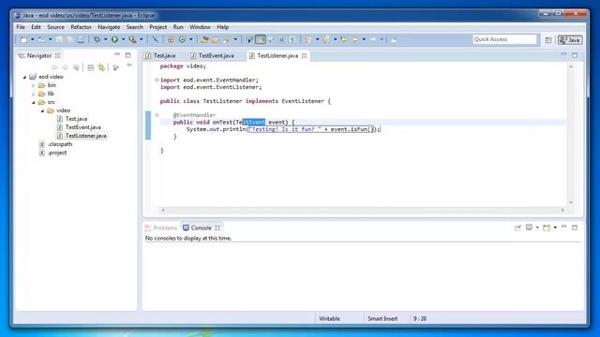
Task: Click the New file toolbar icon
Action: 23,39
